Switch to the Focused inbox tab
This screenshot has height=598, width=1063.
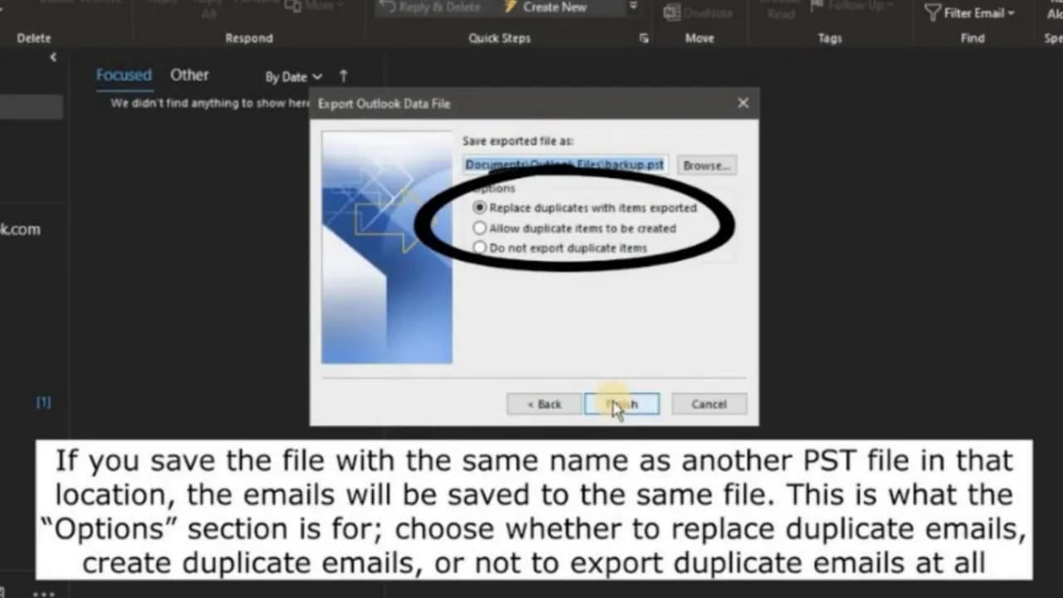pyautogui.click(x=123, y=75)
